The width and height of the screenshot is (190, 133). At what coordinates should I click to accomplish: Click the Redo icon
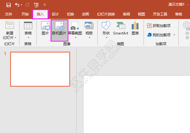28,5
